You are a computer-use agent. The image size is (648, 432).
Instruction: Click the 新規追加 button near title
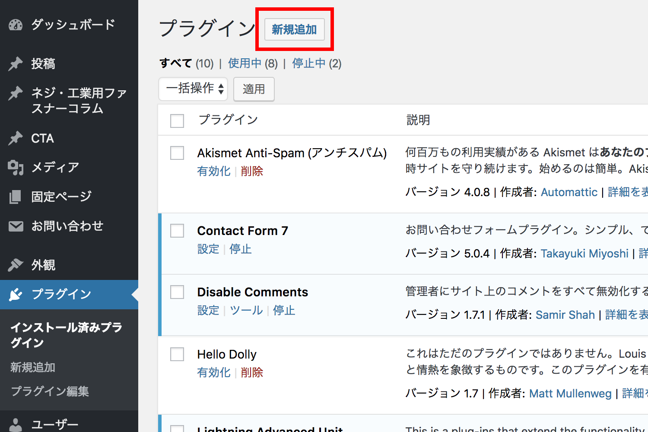[x=294, y=29]
